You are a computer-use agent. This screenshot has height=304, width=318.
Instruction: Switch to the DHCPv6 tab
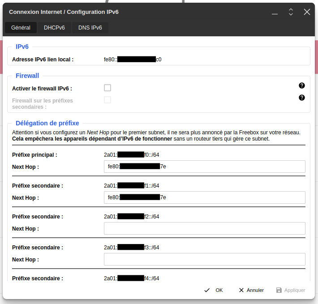tap(54, 28)
